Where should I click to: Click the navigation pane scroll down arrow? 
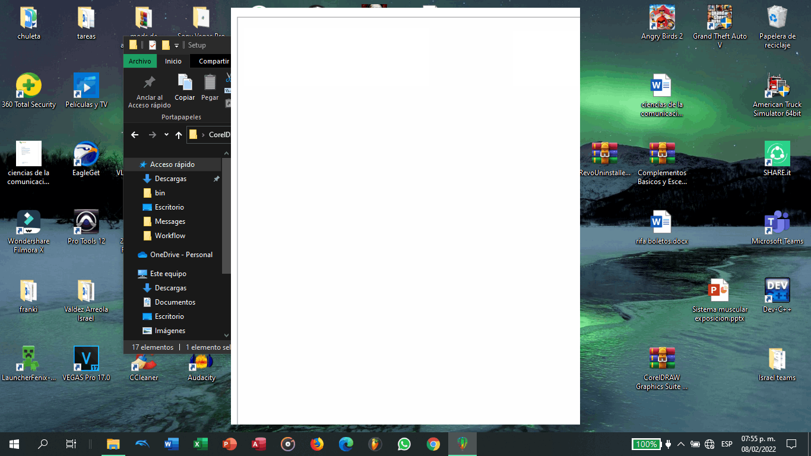coord(226,335)
